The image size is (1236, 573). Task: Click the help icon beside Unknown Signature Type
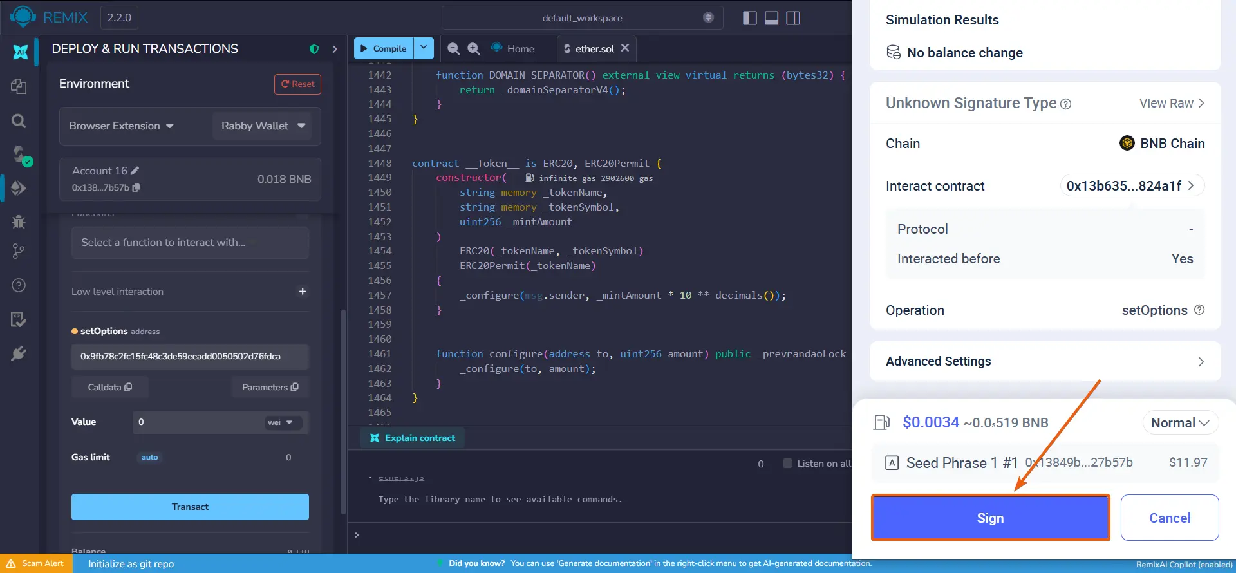click(x=1066, y=104)
